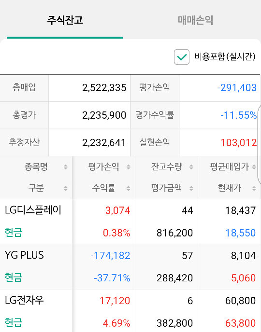This screenshot has width=261, height=332.
Task: Click the vertical scrollbar handle
Action: pyautogui.click(x=259, y=145)
